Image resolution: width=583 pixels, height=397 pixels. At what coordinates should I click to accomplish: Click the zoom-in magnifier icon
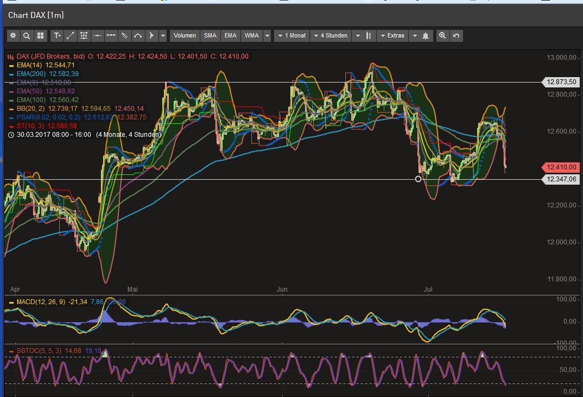pos(442,35)
